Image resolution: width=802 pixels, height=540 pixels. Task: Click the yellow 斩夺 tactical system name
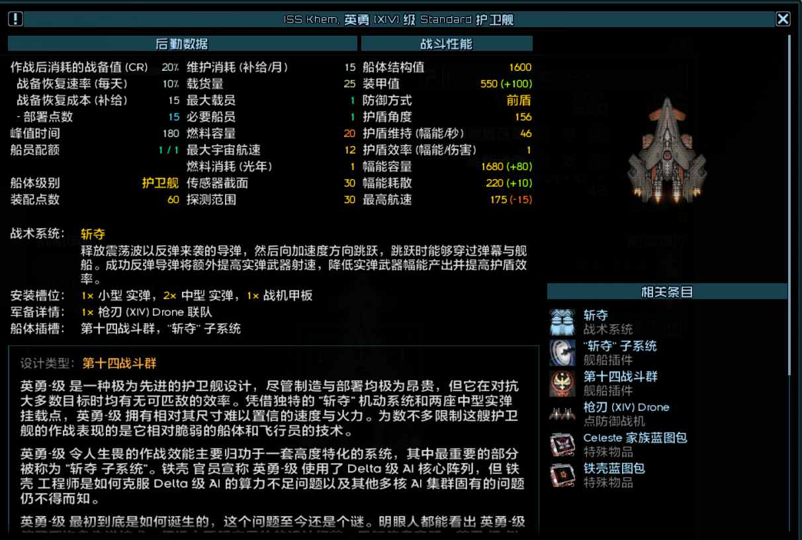pos(93,234)
